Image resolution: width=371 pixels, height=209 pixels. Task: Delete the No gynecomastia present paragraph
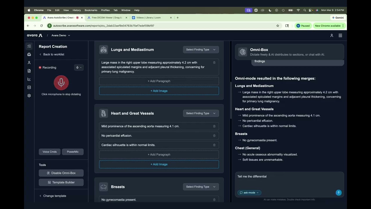214,200
